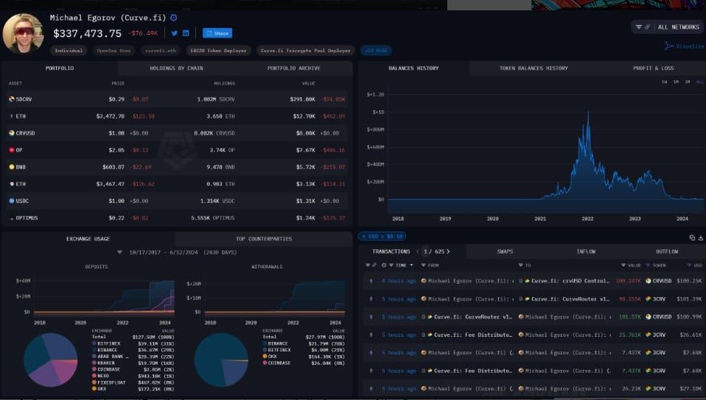Select the 1M chart range
The width and height of the screenshot is (706, 400).
click(676, 82)
